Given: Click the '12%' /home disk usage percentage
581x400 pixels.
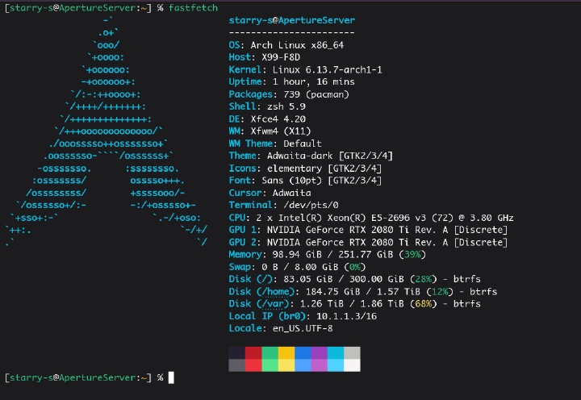Looking at the screenshot, I should tap(440, 292).
